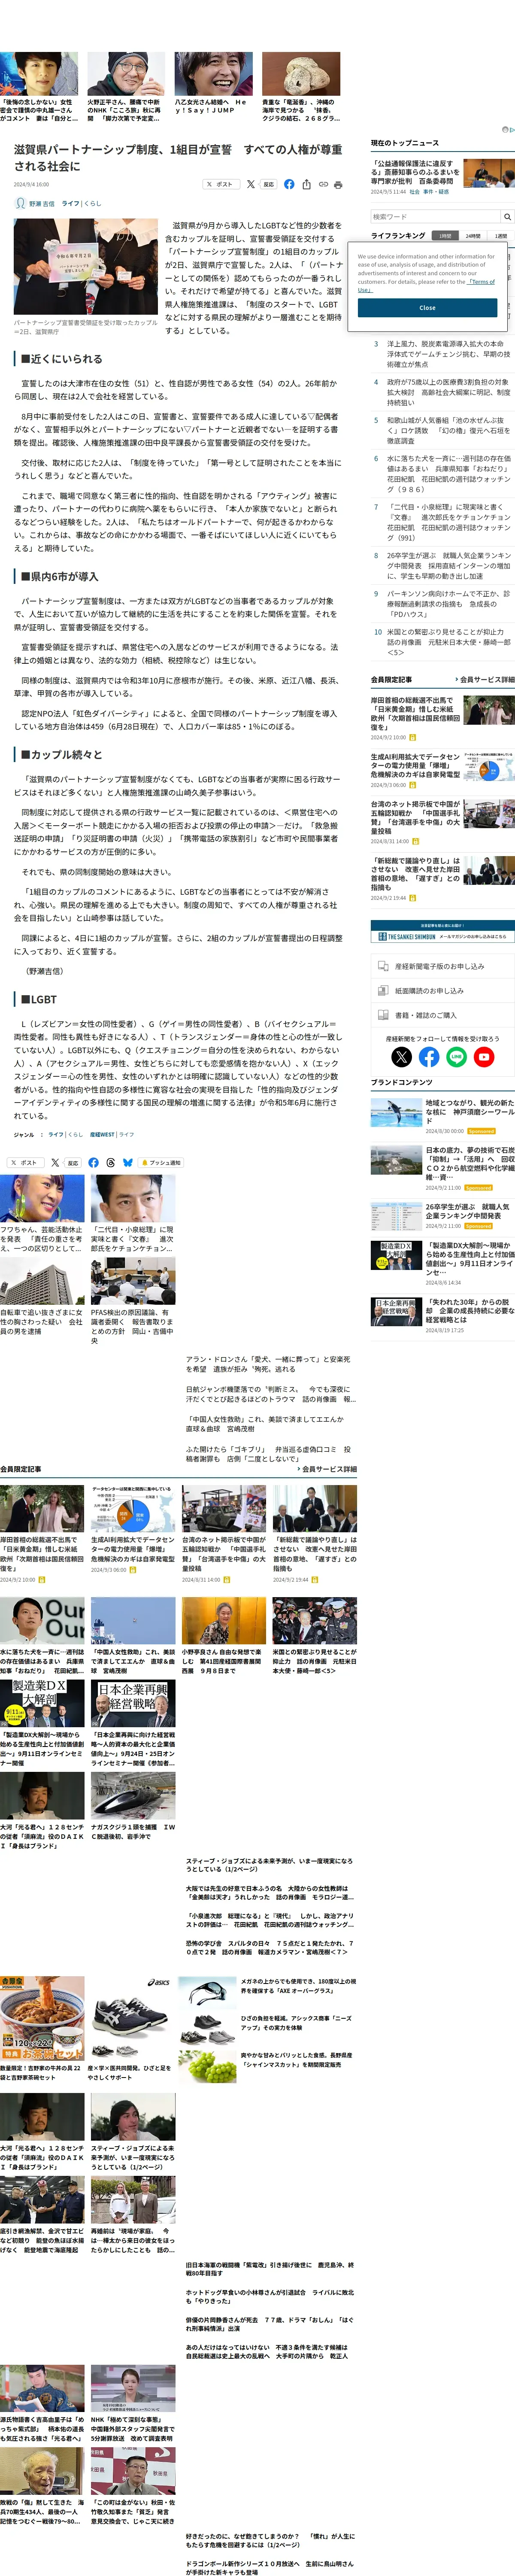Open スティーブ・ジョブズによる未来予測 text link
This screenshot has width=515, height=2576.
pos(269,1864)
